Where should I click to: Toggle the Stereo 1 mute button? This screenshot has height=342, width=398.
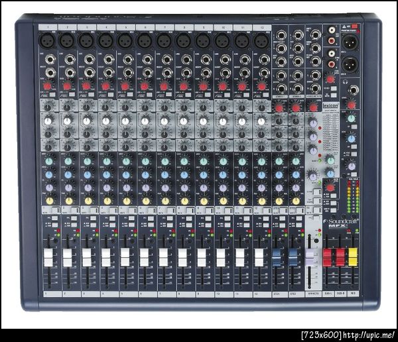coord(284,210)
